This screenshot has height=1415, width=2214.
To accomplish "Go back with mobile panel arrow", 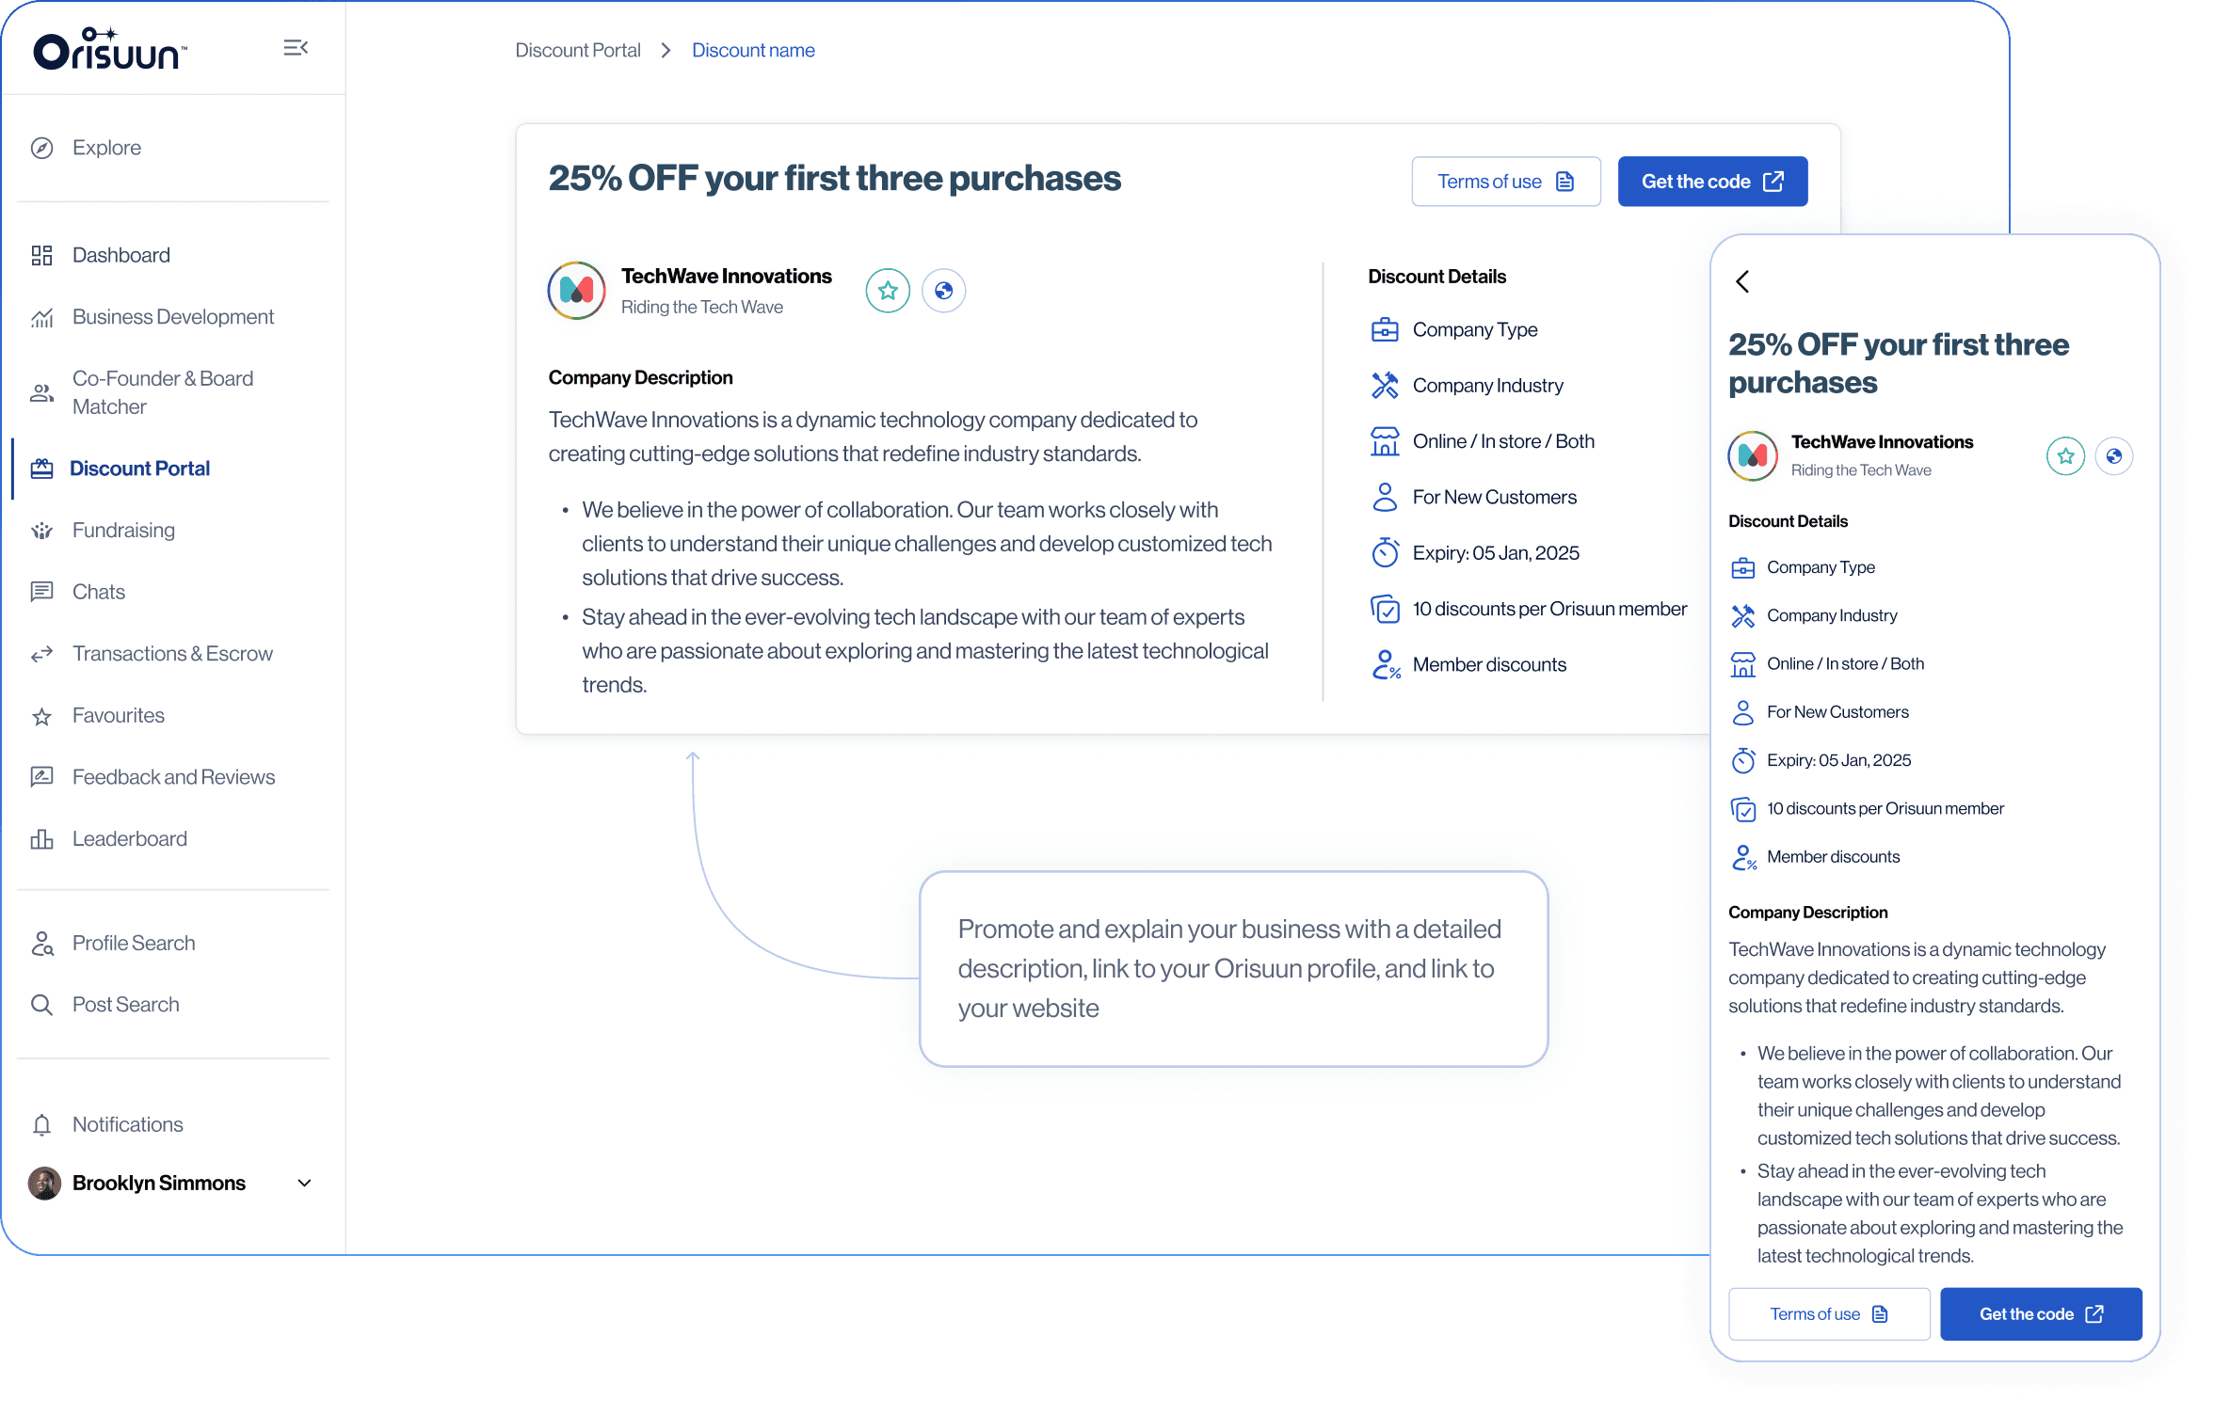I will click(x=1742, y=281).
